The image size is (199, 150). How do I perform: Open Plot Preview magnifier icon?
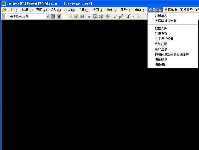pyautogui.click(x=95, y=16)
